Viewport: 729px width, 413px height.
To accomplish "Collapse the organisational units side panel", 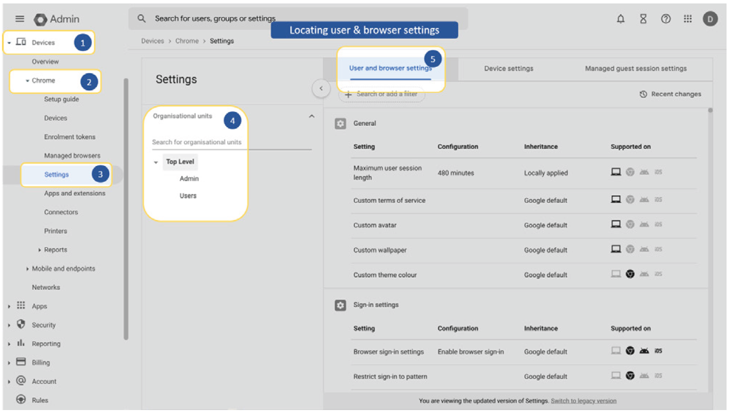I will pos(321,88).
